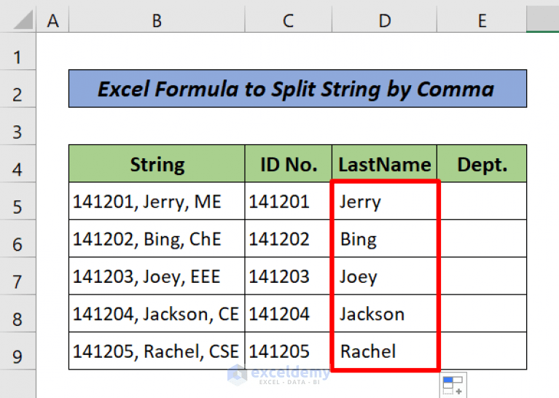The height and width of the screenshot is (398, 559).
Task: Click the 'LastName' header cell
Action: [x=384, y=164]
